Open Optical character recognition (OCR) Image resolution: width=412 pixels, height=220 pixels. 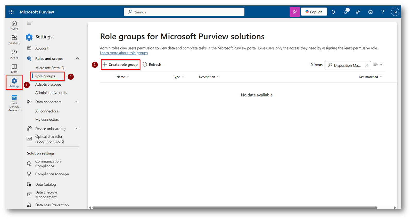[50, 139]
